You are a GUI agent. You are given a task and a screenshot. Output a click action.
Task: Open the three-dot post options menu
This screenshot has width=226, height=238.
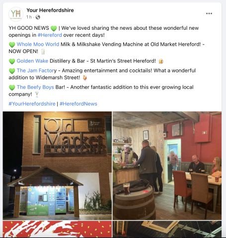point(209,13)
